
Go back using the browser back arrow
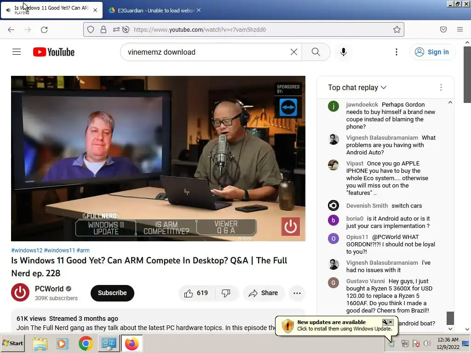11,29
